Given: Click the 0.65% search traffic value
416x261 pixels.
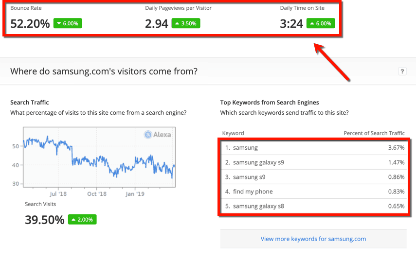Looking at the screenshot, I should [396, 206].
